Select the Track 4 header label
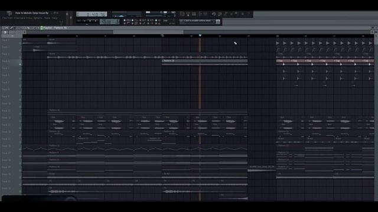 click(5, 61)
